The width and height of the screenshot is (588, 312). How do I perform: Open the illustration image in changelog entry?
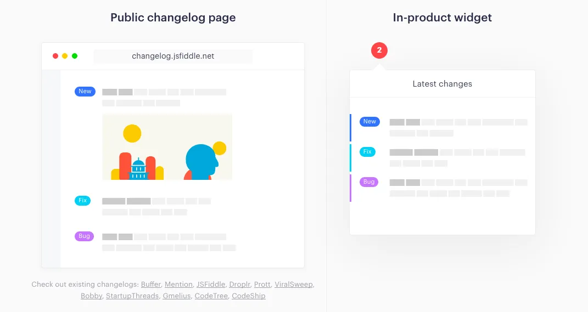[167, 147]
